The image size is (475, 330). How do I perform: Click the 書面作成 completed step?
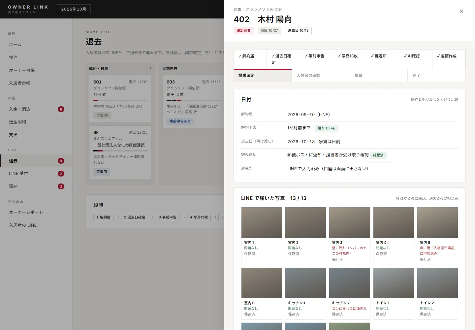click(449, 59)
